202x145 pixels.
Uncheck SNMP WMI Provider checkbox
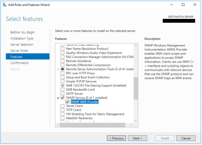pyautogui.click(x=67, y=102)
